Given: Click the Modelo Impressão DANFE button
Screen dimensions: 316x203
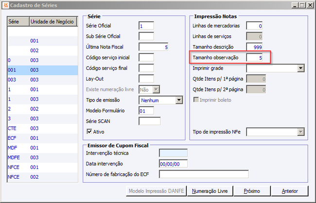Looking at the screenshot, I should pyautogui.click(x=156, y=191).
